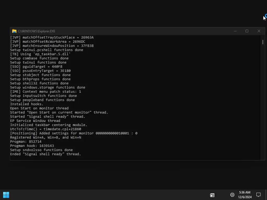
Task: Click line 'Setup shell32 functions done'
Action: click(x=39, y=83)
